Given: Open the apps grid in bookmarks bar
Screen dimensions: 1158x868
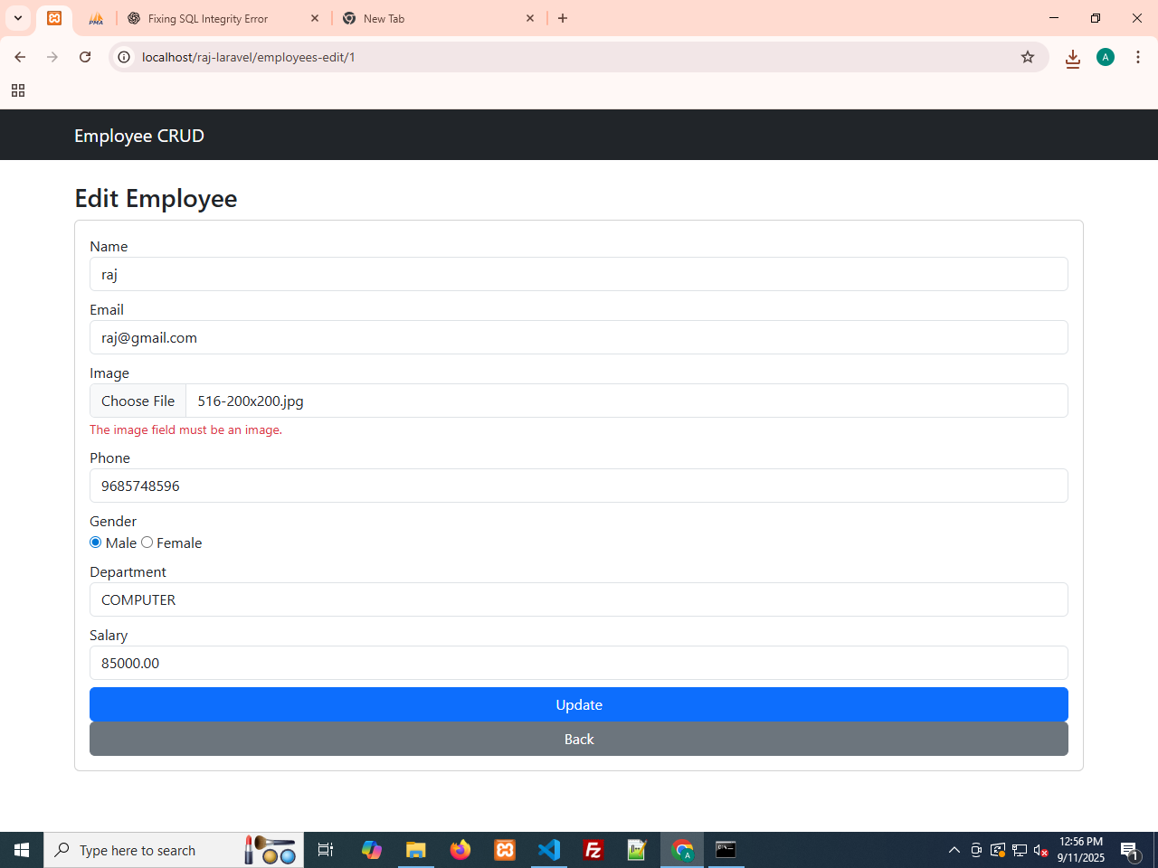Looking at the screenshot, I should pos(18,90).
